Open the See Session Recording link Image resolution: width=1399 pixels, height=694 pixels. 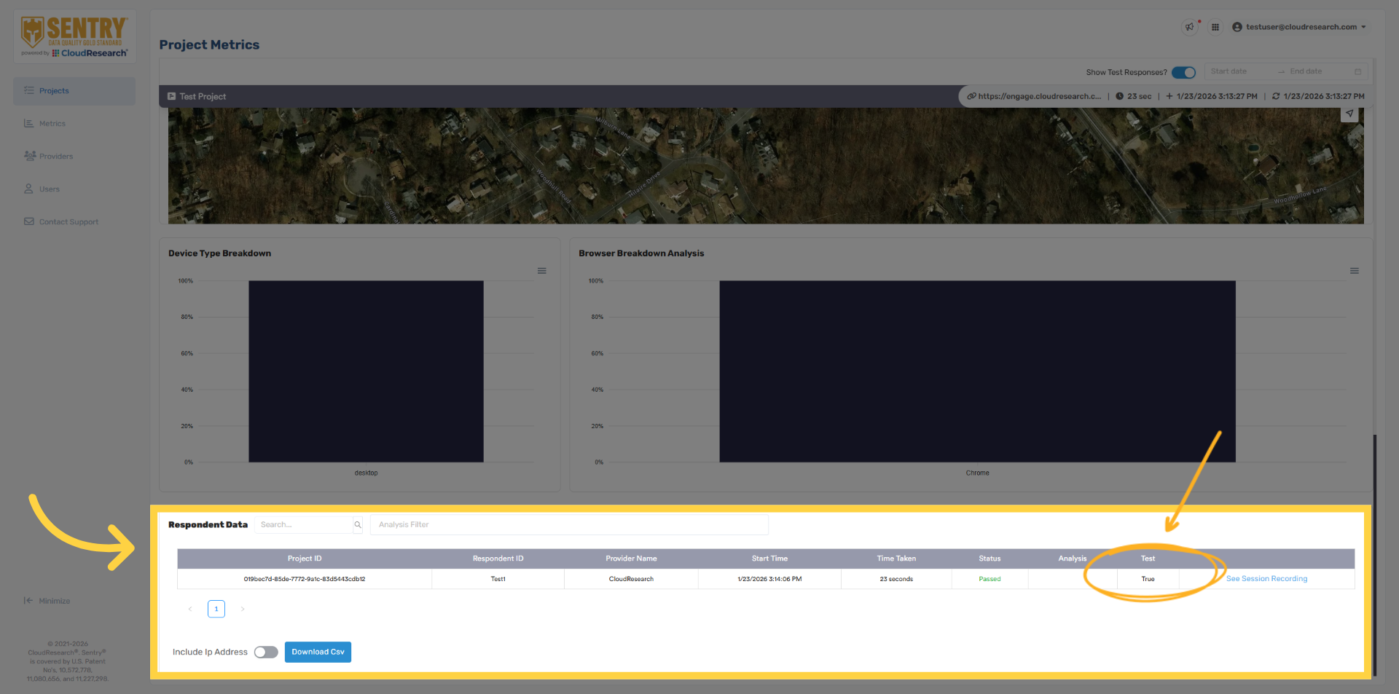coord(1266,578)
